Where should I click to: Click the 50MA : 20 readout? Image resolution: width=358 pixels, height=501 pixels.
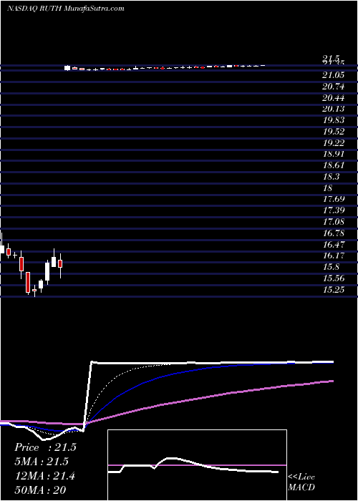(40, 490)
